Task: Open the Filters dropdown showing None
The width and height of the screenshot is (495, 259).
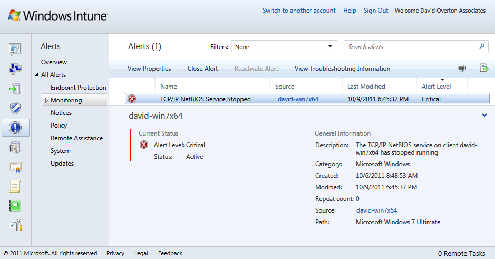Action: point(284,46)
